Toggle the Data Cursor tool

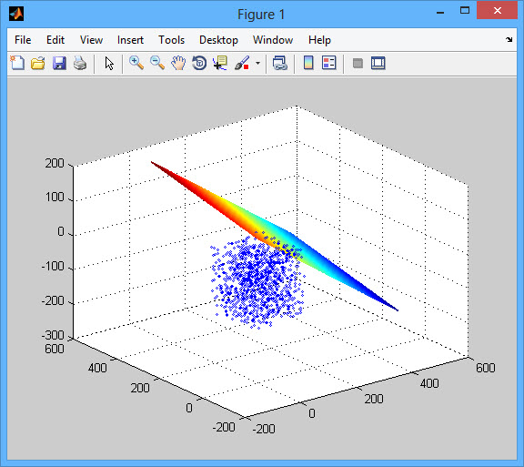click(220, 63)
